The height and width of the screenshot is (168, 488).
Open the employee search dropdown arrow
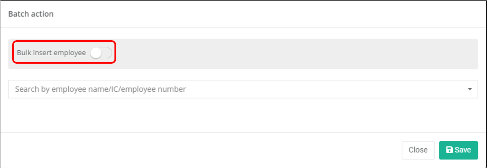point(470,89)
